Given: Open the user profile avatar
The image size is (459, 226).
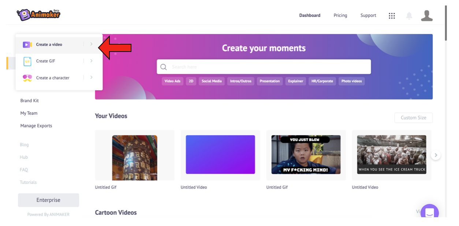Looking at the screenshot, I should click(x=426, y=16).
